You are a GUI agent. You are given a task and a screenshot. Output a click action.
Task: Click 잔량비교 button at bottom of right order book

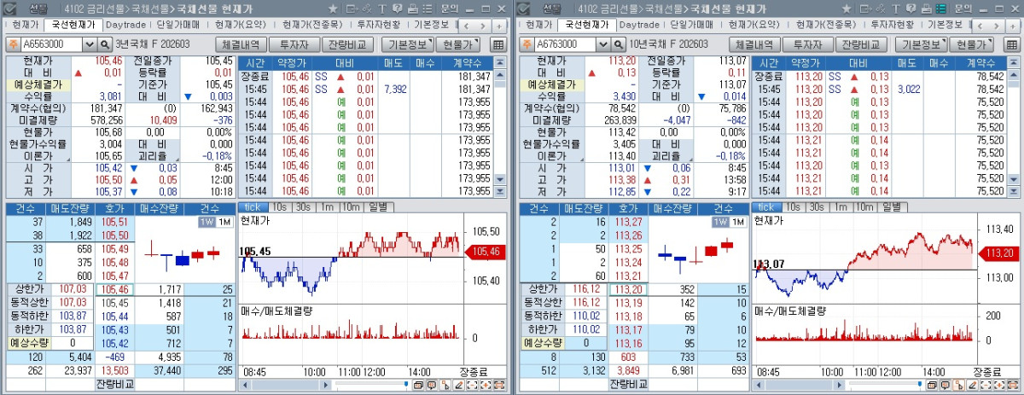(631, 385)
